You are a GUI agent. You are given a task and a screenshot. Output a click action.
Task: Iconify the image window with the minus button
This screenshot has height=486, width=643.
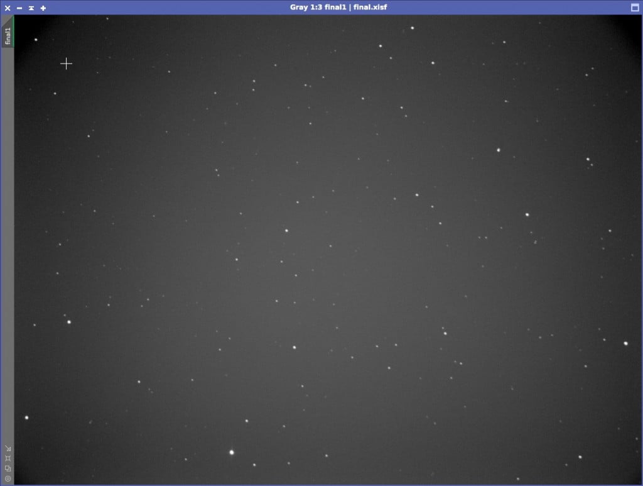click(x=19, y=8)
